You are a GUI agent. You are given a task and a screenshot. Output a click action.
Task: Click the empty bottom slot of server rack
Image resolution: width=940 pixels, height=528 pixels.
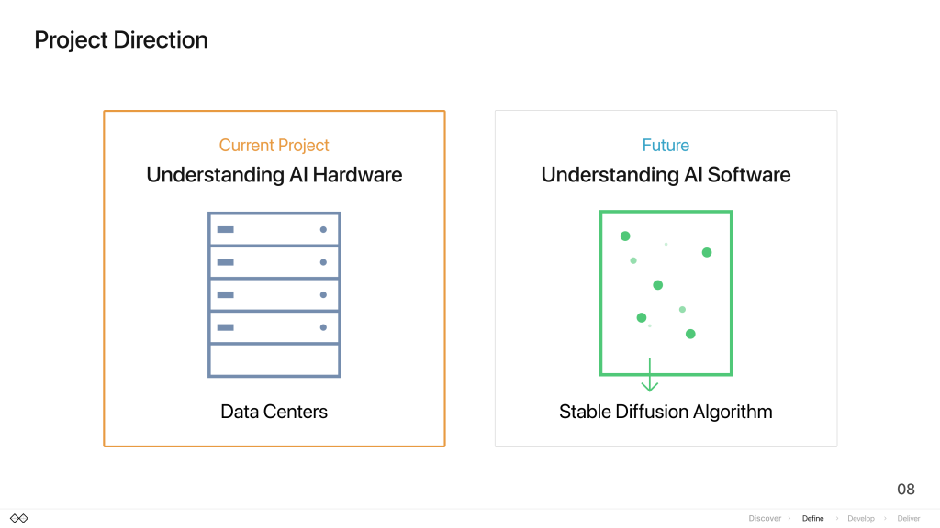pyautogui.click(x=274, y=360)
